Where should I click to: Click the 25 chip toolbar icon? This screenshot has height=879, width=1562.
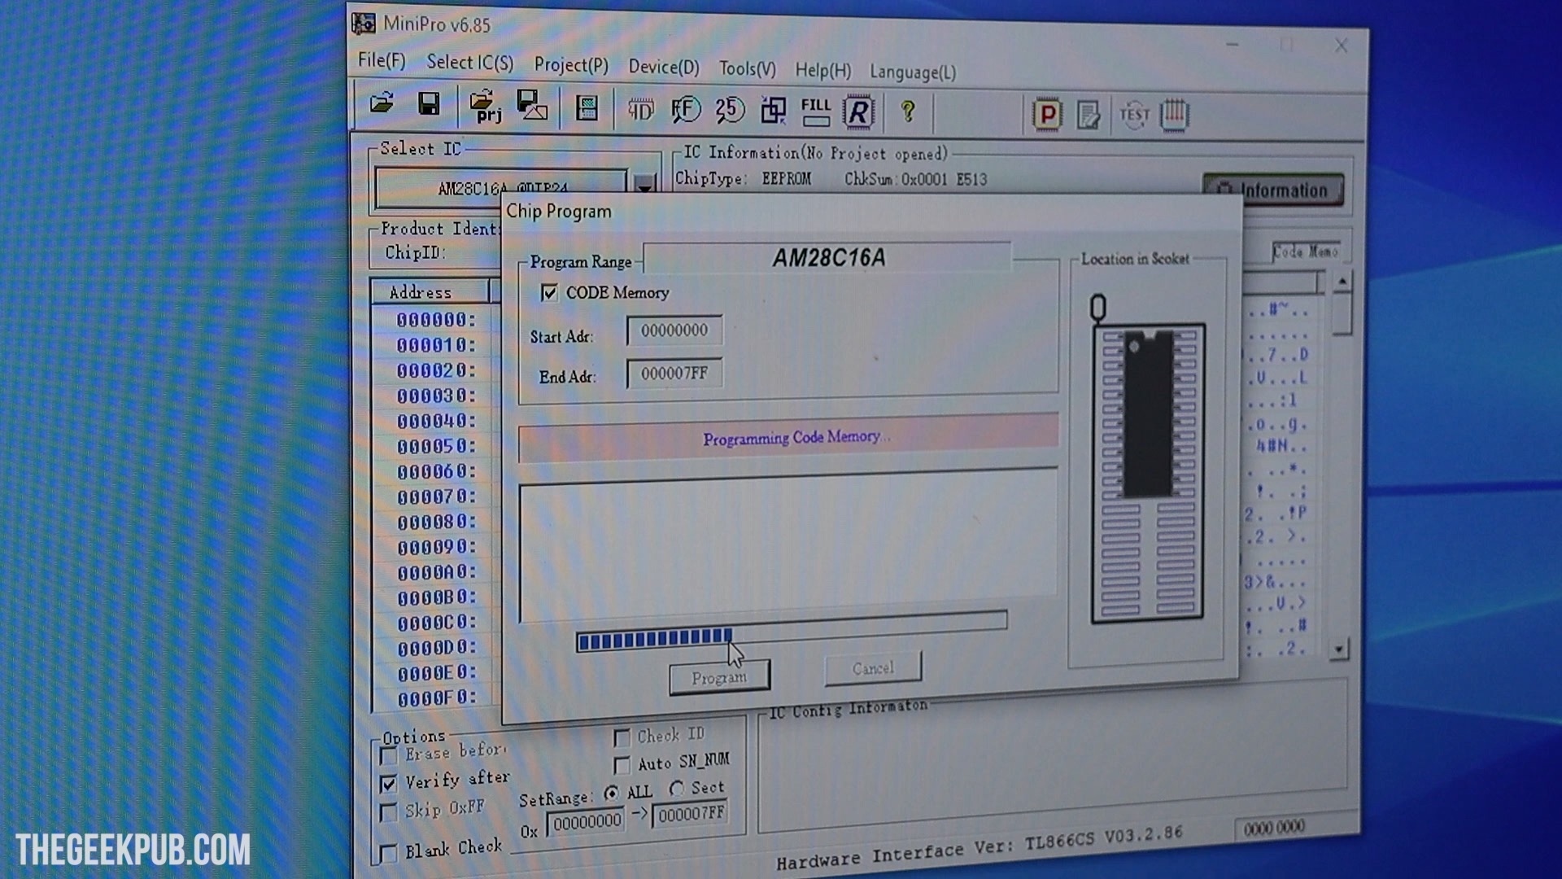[730, 110]
